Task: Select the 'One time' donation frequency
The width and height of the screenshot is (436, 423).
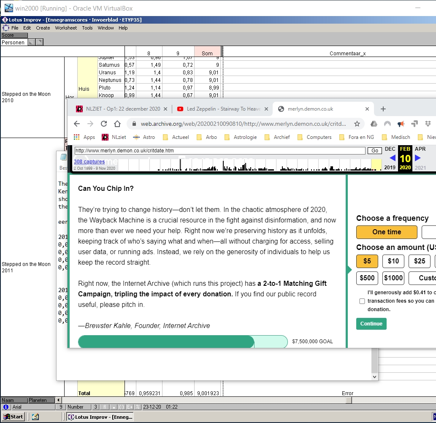Action: [x=387, y=232]
